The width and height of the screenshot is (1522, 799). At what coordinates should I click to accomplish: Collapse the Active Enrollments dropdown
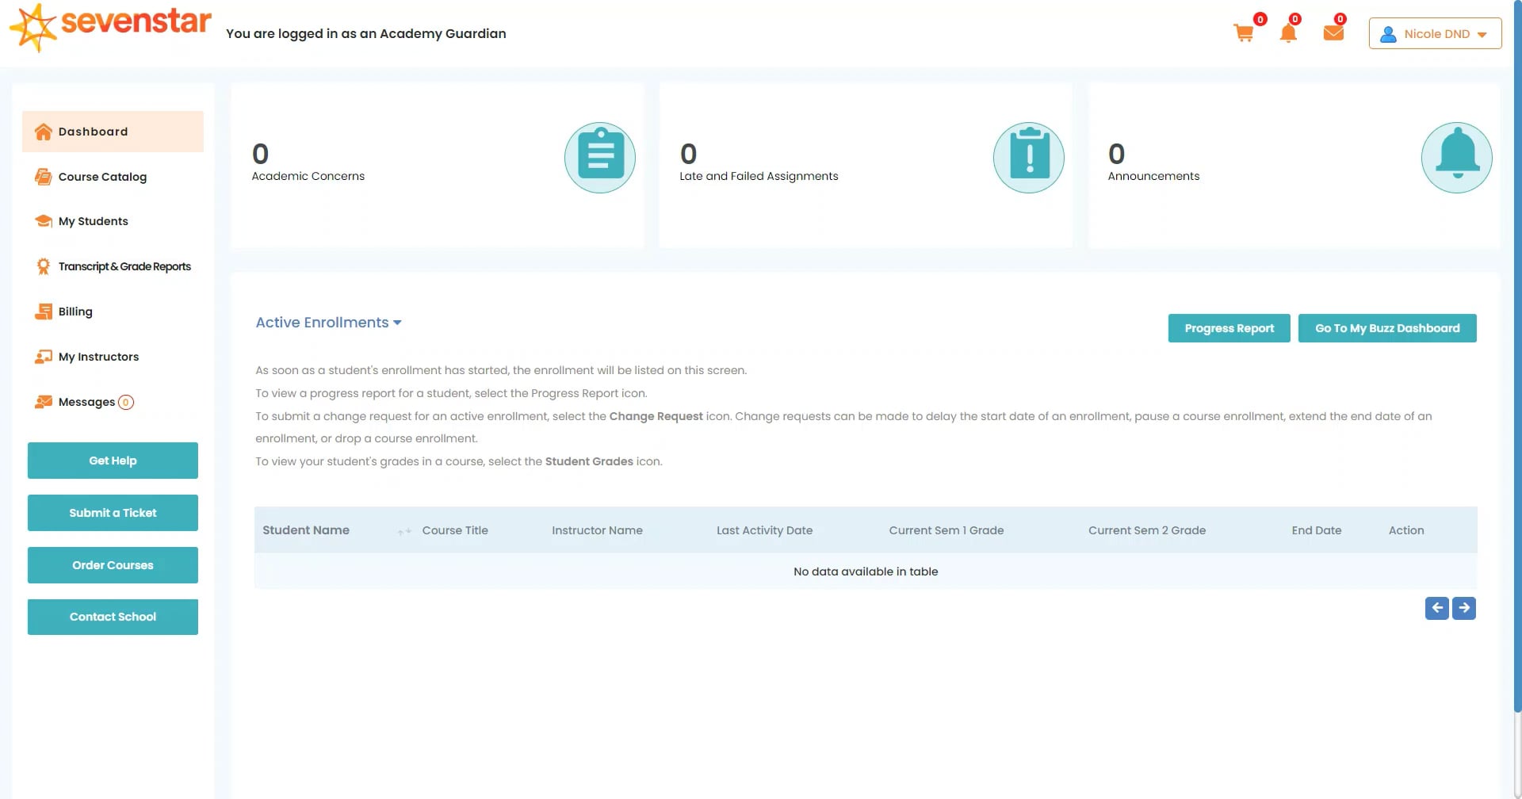click(397, 323)
